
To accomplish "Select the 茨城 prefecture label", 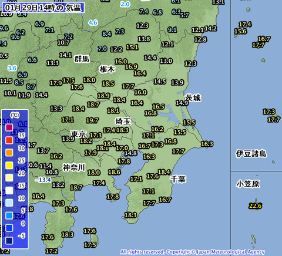I will pyautogui.click(x=193, y=97).
